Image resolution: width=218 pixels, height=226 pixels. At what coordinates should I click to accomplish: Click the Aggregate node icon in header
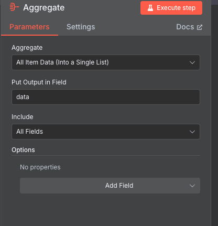[x=14, y=7]
